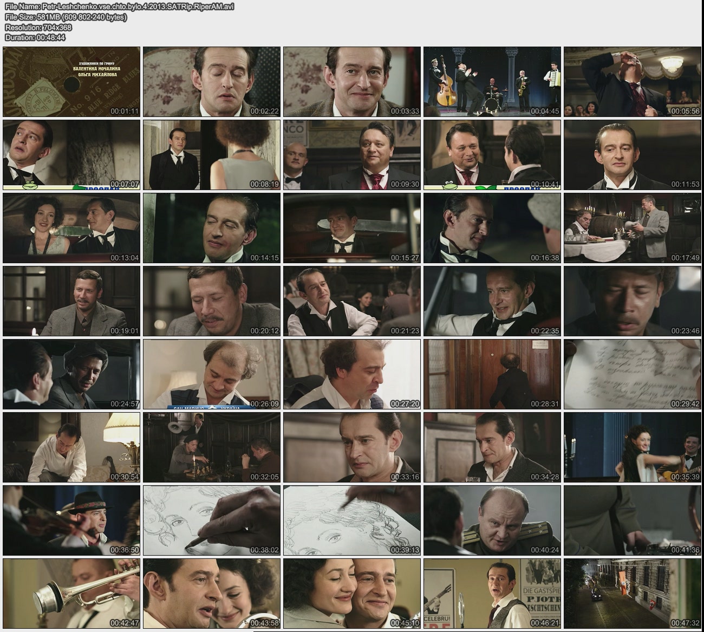Open the pencil sketch frame at 00:38:02
704x632 pixels.
[x=212, y=520]
